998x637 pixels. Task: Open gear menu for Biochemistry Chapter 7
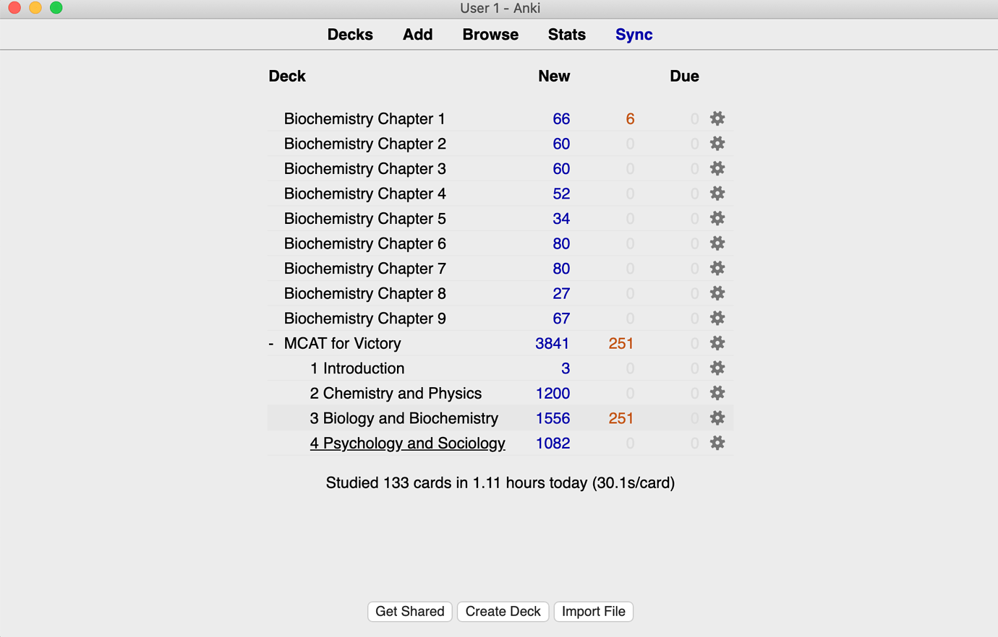(717, 269)
